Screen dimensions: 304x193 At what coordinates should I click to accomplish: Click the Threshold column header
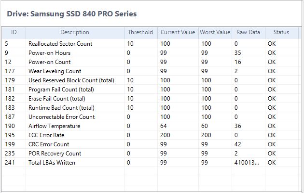[x=140, y=32]
